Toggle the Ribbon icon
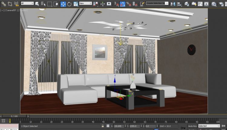Image resolution: width=227 pixels, height=130 pixels. click(x=194, y=4)
